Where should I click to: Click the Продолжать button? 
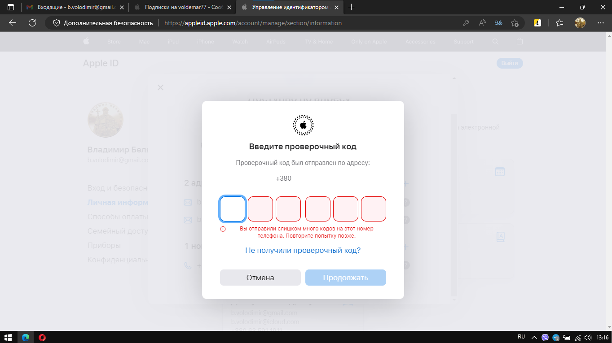click(x=346, y=278)
